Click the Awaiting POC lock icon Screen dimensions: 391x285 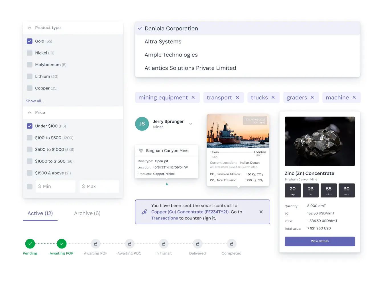point(130,244)
